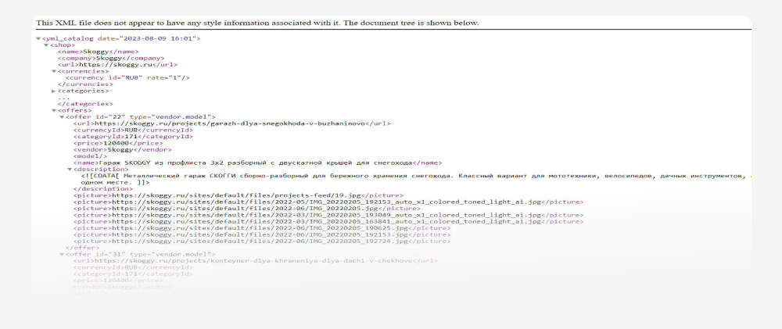Screen dimensions: 782x329
Task: Click the currency id="RUB" line
Action: click(127, 78)
